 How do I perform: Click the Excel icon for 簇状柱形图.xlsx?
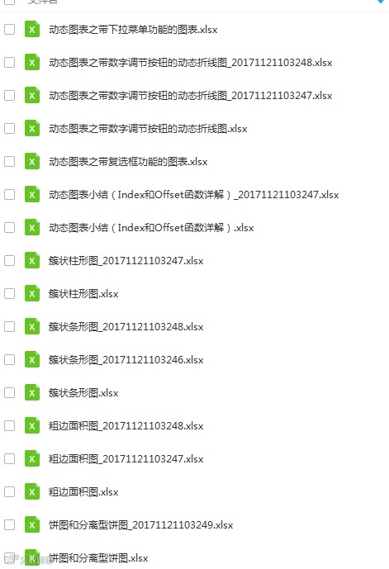click(32, 293)
